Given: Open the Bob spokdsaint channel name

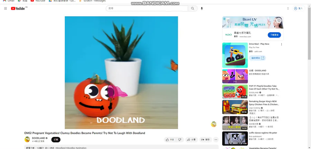Looking at the screenshot, I should click(x=255, y=136).
